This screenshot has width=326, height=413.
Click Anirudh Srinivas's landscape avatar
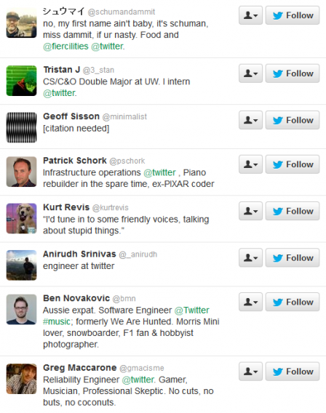pyautogui.click(x=22, y=265)
